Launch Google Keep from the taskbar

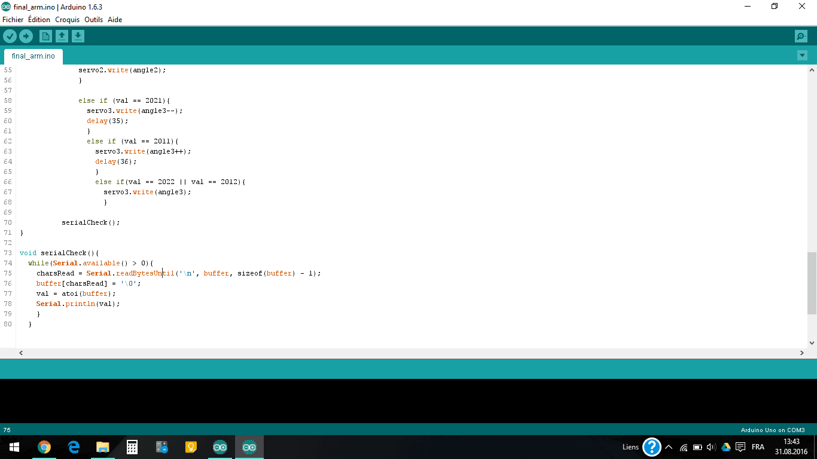click(x=190, y=446)
